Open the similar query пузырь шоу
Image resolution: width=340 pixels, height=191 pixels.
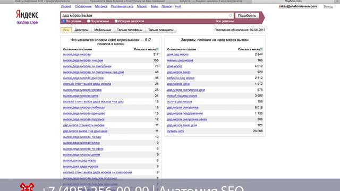[175, 131]
